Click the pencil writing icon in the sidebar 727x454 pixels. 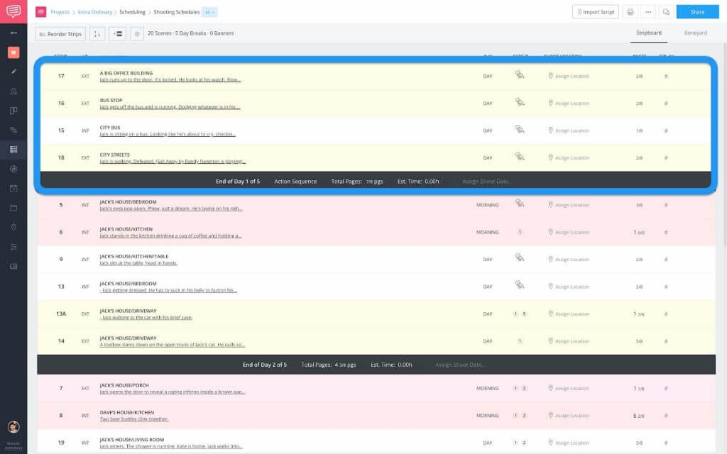point(14,71)
